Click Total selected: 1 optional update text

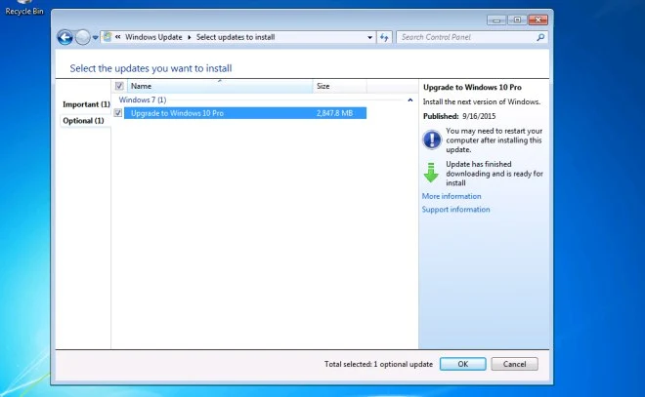(378, 364)
